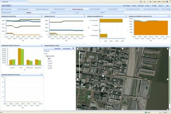Pan the map toward the top-left corner
The image size is (171, 114).
pos(77,49)
